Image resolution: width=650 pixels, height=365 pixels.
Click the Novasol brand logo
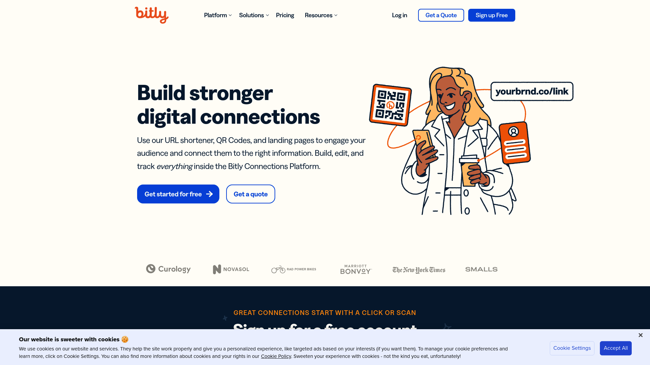click(231, 269)
